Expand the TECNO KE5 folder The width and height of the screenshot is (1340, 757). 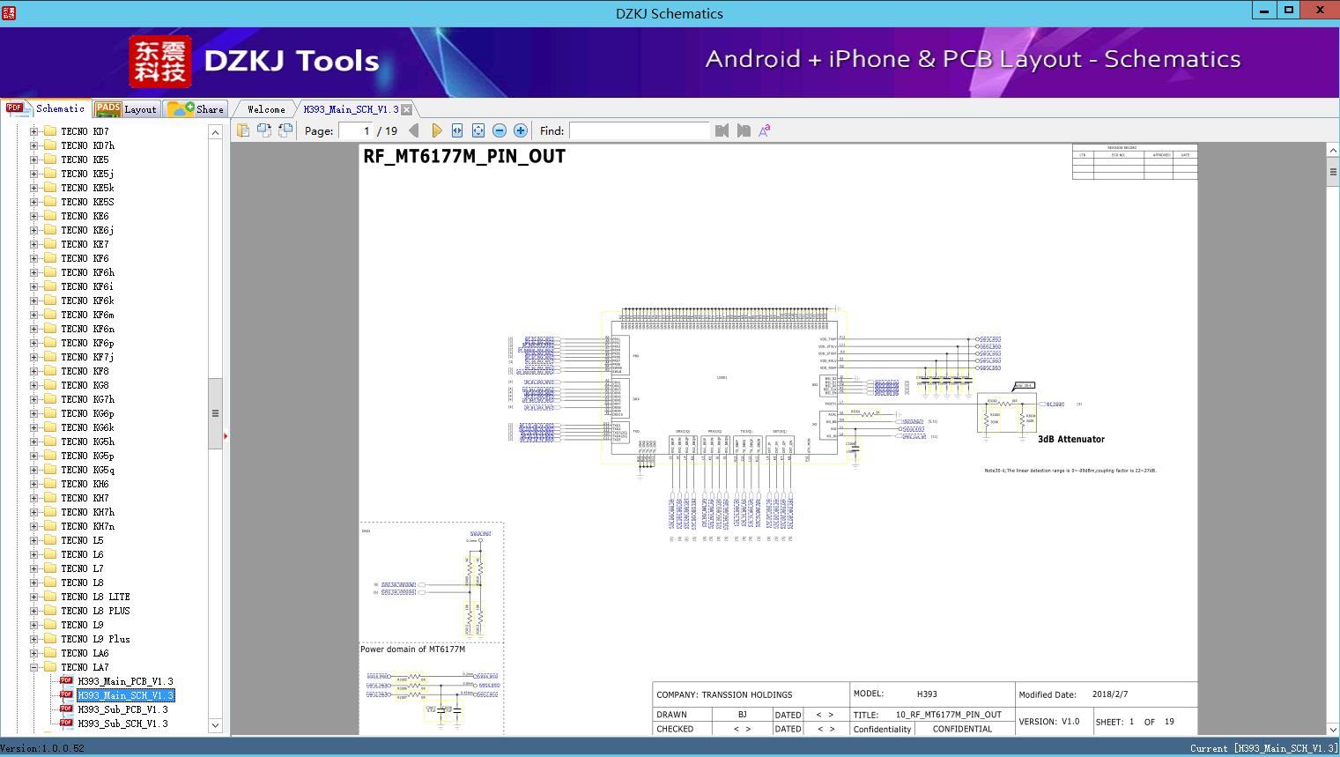(x=34, y=160)
